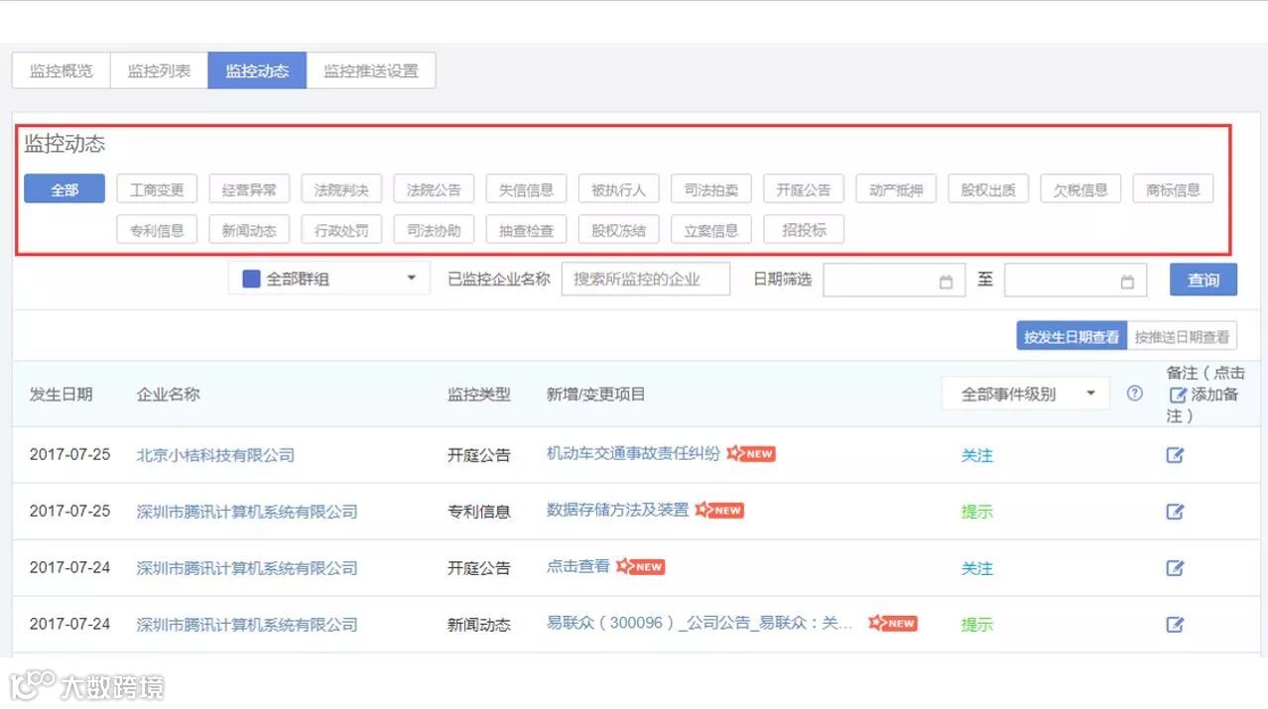Image resolution: width=1268 pixels, height=709 pixels.
Task: Filter by 欠税信息
Action: (x=1080, y=189)
